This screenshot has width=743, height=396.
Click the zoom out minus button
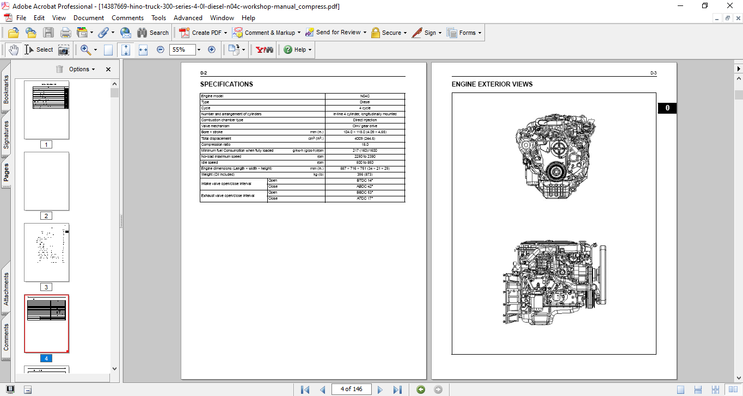pos(161,49)
